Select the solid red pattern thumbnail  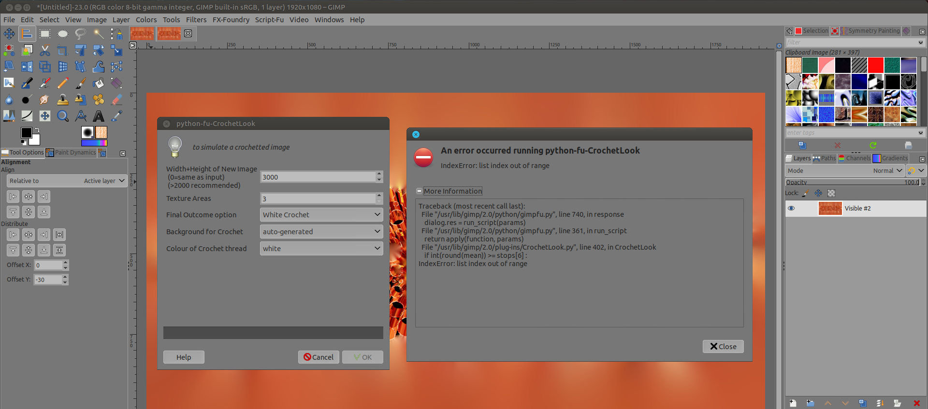[875, 65]
